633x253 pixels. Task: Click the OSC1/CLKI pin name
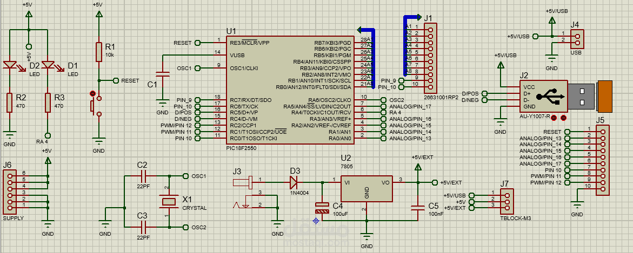tap(243, 68)
